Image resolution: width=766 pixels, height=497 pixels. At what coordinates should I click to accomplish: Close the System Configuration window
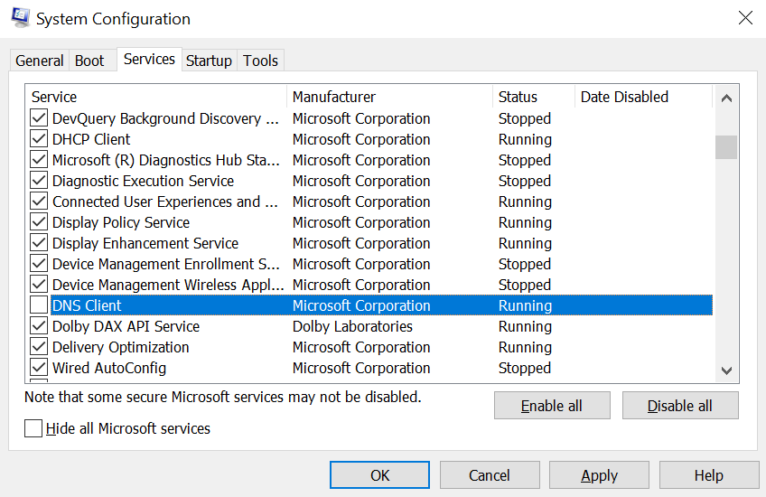745,18
